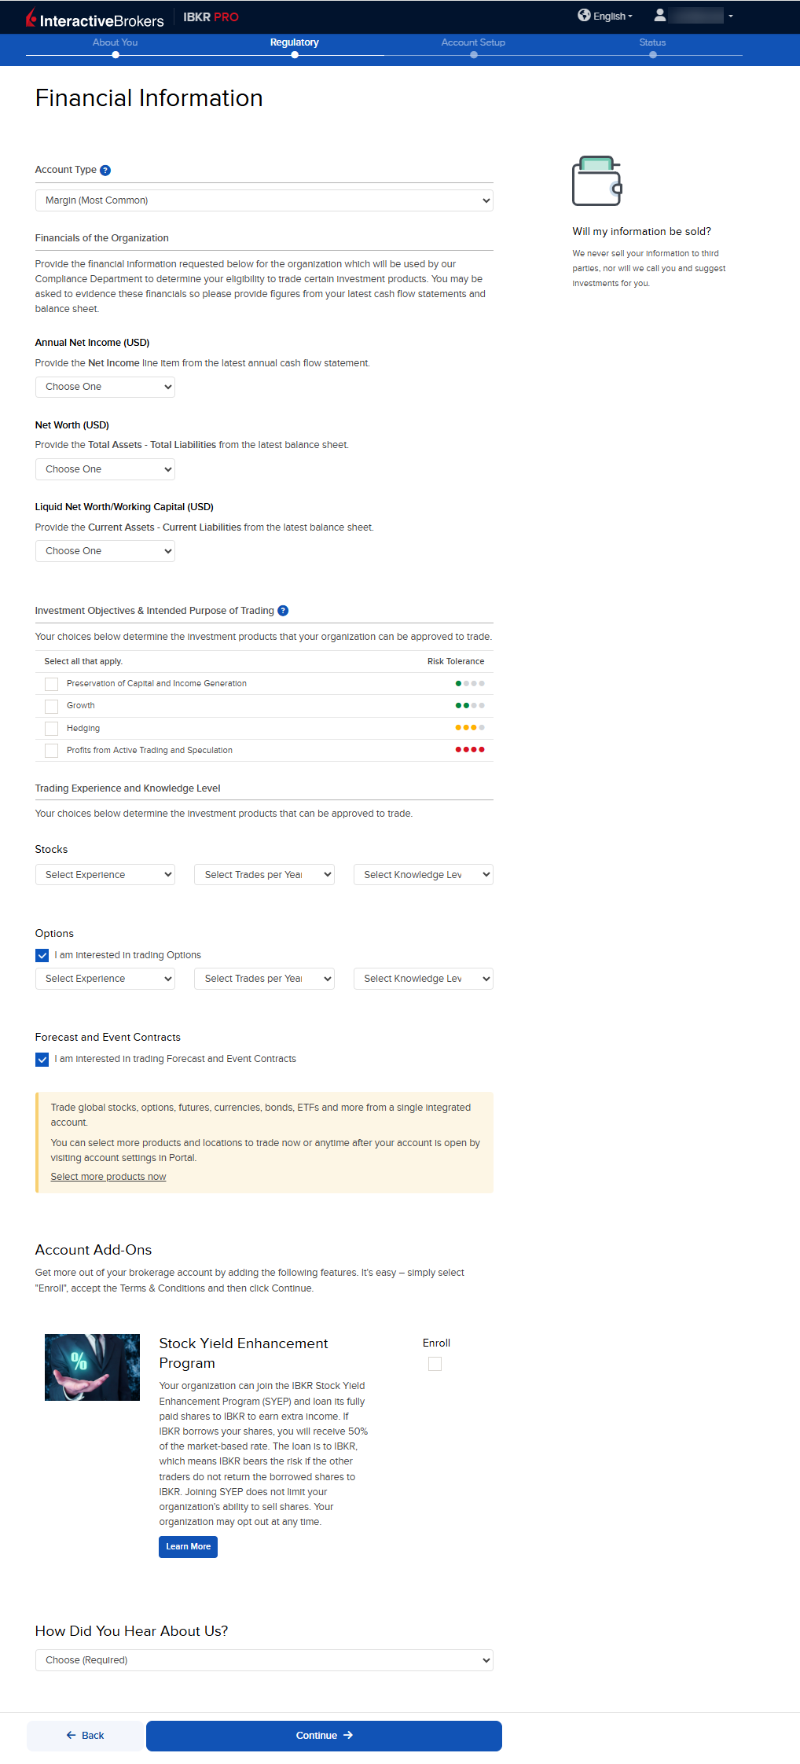Viewport: 800px width, 1764px height.
Task: Open How Did You Hear dropdown
Action: (x=264, y=1660)
